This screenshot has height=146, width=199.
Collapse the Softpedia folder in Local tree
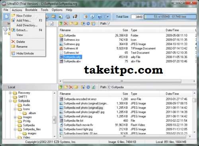pyautogui.click(x=10, y=101)
